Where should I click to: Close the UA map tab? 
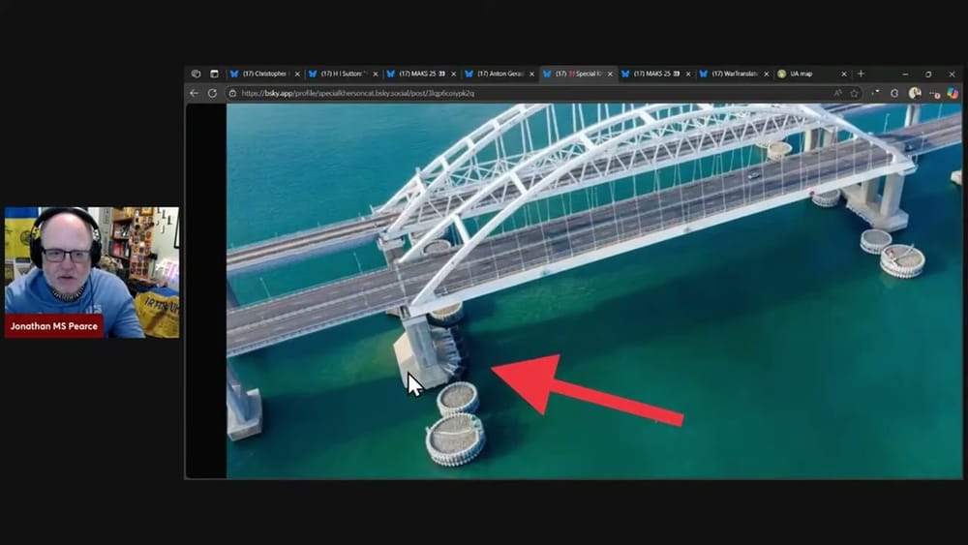click(x=844, y=75)
